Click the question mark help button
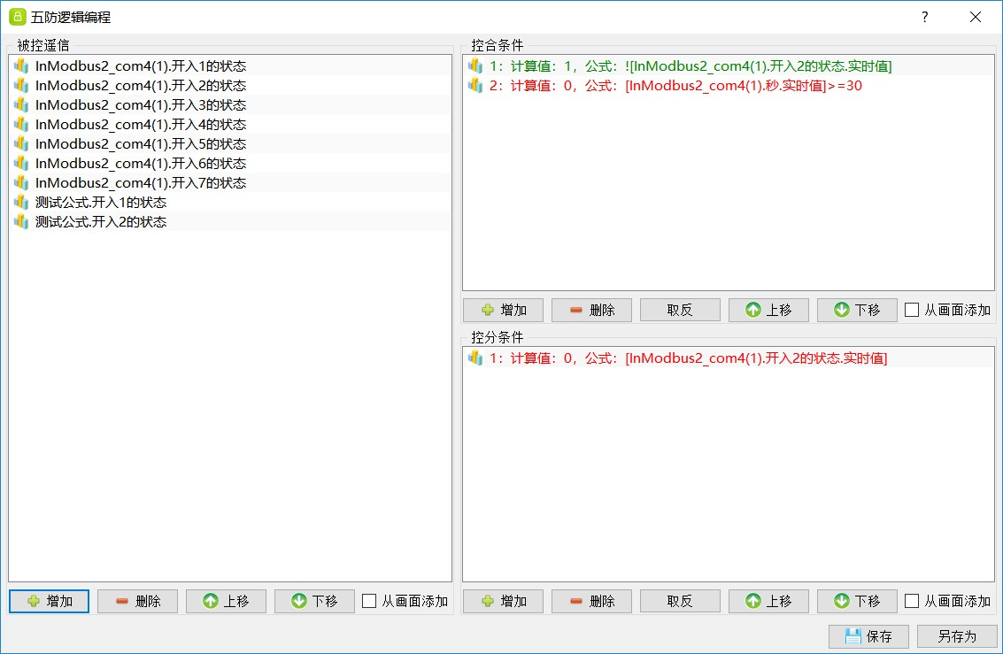 coord(924,17)
